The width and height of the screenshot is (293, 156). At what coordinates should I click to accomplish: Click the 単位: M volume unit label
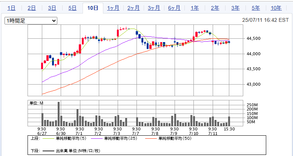37,103
